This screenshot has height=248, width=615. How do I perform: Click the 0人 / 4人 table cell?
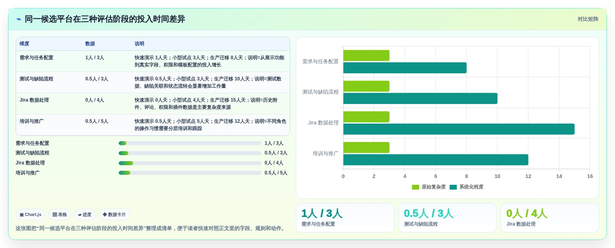pos(95,100)
